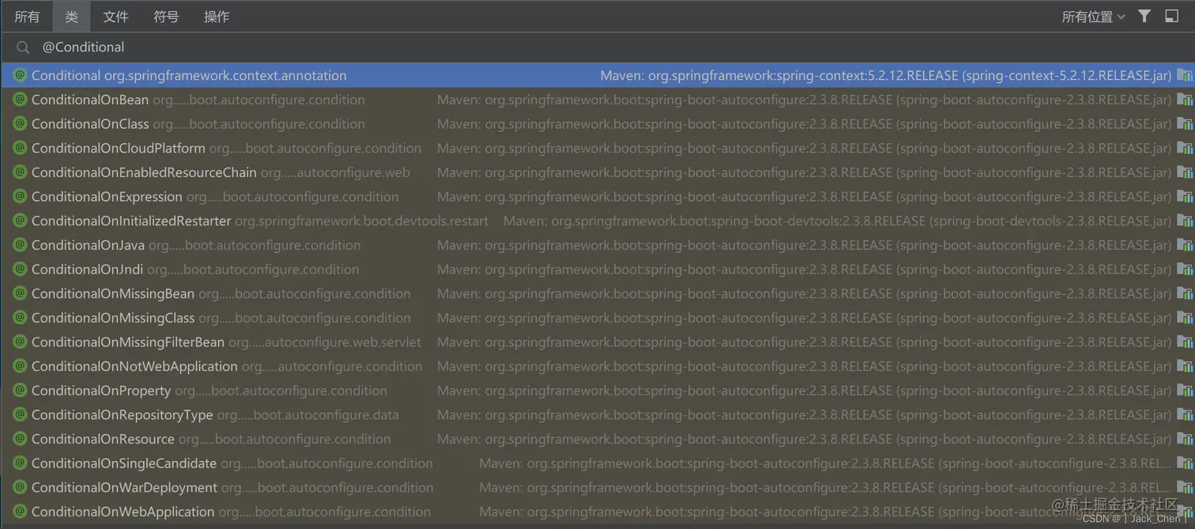Select Conditional org.springframework.context.annotation result
The width and height of the screenshot is (1195, 529).
click(597, 75)
